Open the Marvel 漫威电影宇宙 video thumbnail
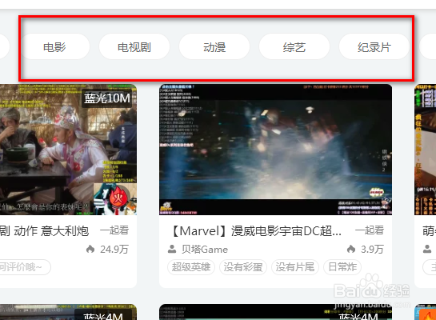This screenshot has height=320, width=436. pos(275,150)
